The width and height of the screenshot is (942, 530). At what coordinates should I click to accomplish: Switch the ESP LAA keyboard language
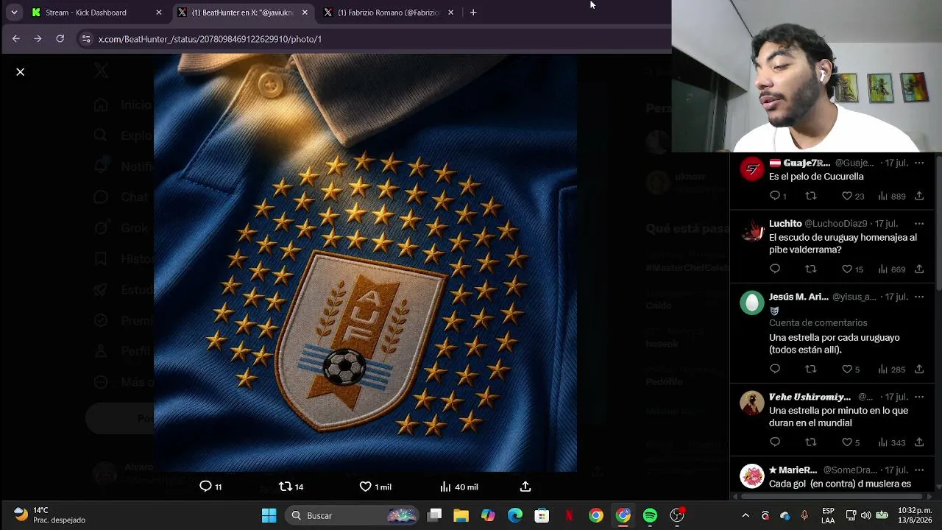(x=828, y=515)
